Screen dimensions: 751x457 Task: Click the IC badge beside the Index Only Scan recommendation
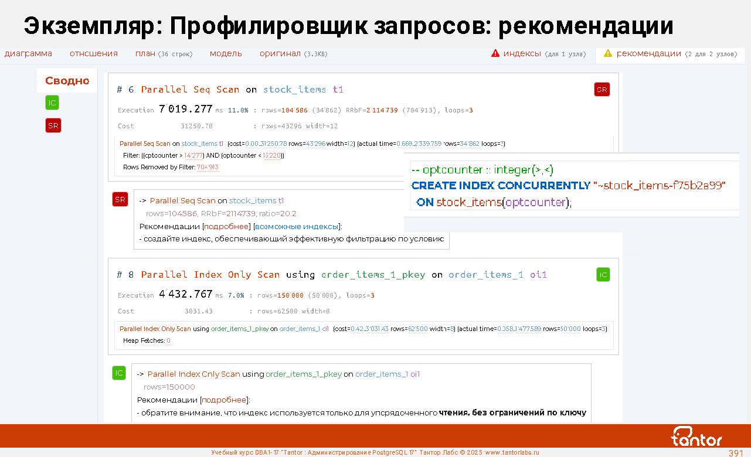[119, 373]
